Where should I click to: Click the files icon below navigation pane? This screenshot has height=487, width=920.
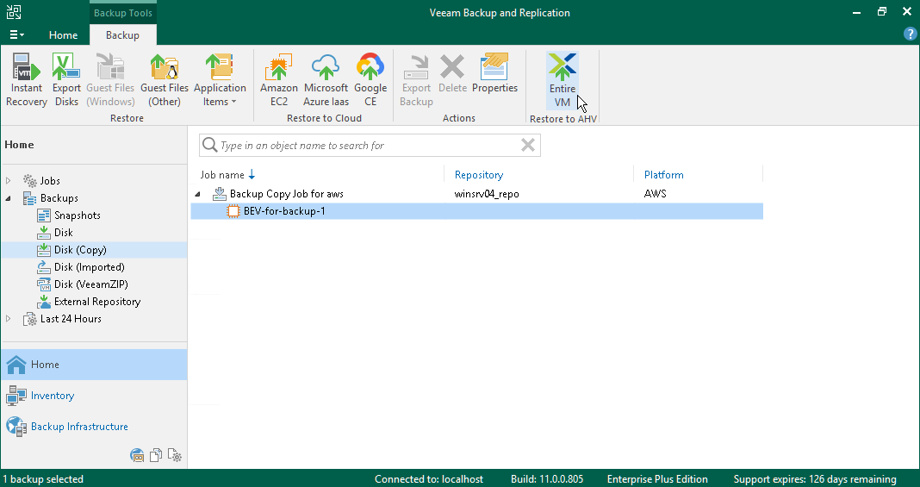tap(155, 455)
